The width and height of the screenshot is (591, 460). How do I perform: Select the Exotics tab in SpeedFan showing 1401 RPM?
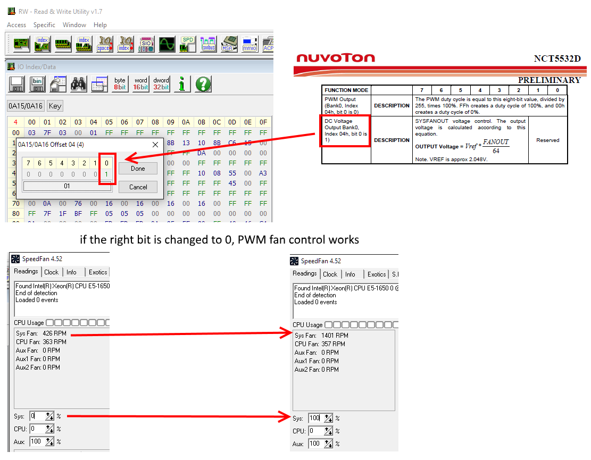(x=377, y=274)
